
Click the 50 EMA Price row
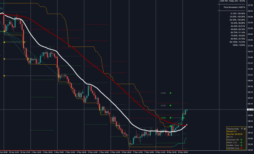click(x=233, y=145)
